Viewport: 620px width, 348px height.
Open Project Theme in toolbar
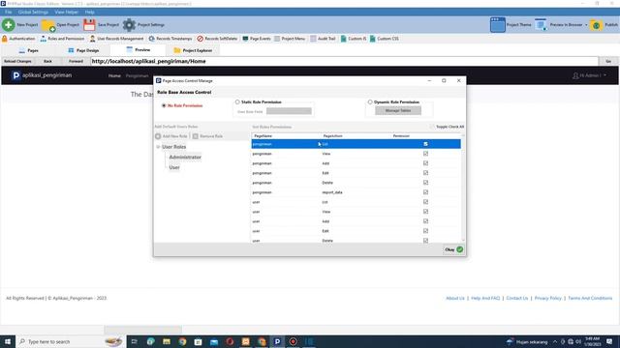click(511, 25)
